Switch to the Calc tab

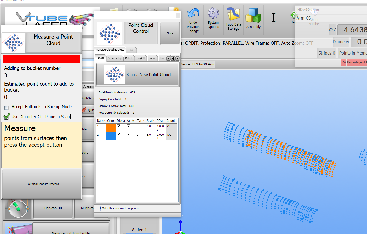point(131,50)
